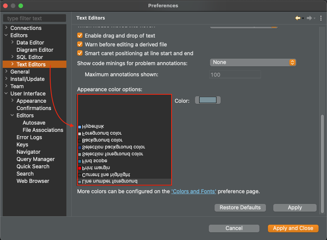Screen dimensions: 327x240
Task: Open the problem annotations dropdown showing None
Action: (253, 62)
